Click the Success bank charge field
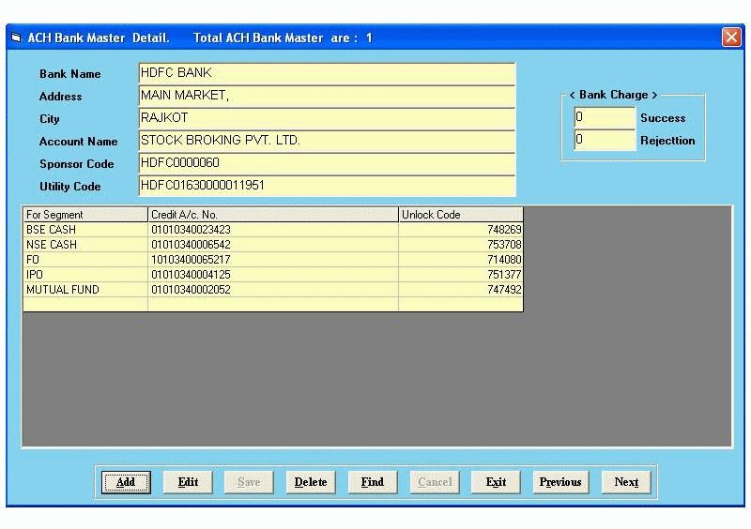 (x=605, y=118)
